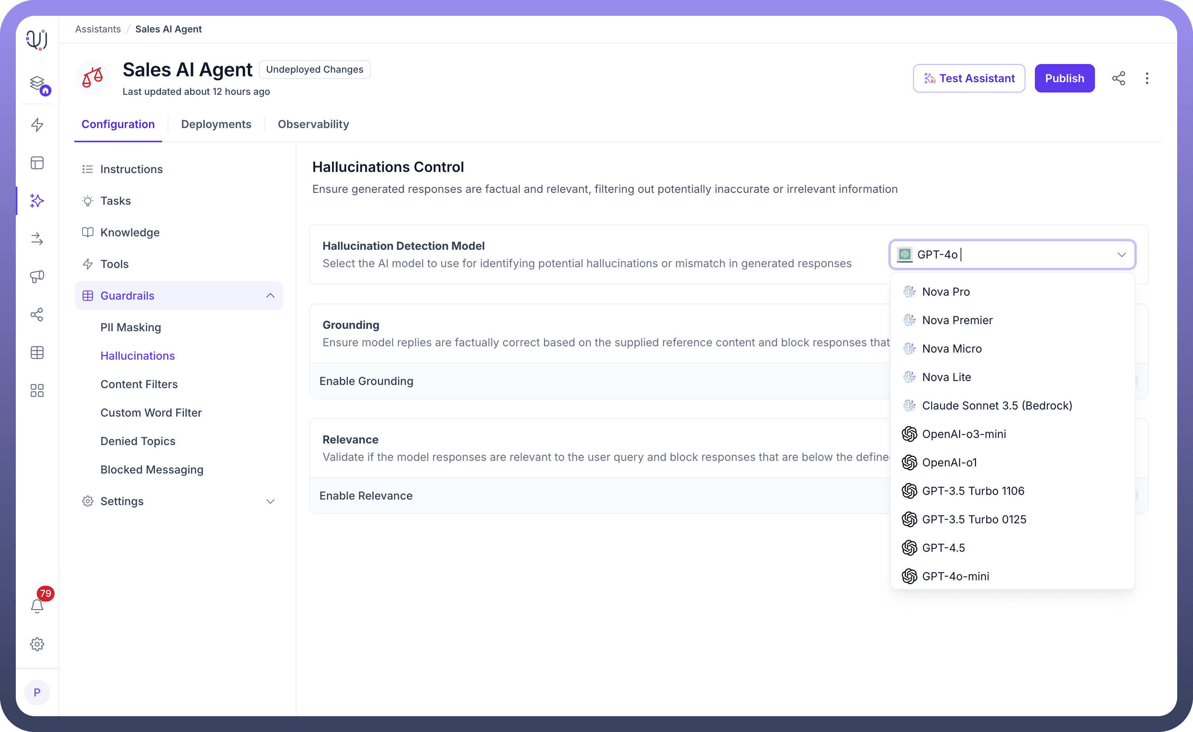1193x732 pixels.
Task: Close the model dropdown using its chevron arrow
Action: (1121, 255)
